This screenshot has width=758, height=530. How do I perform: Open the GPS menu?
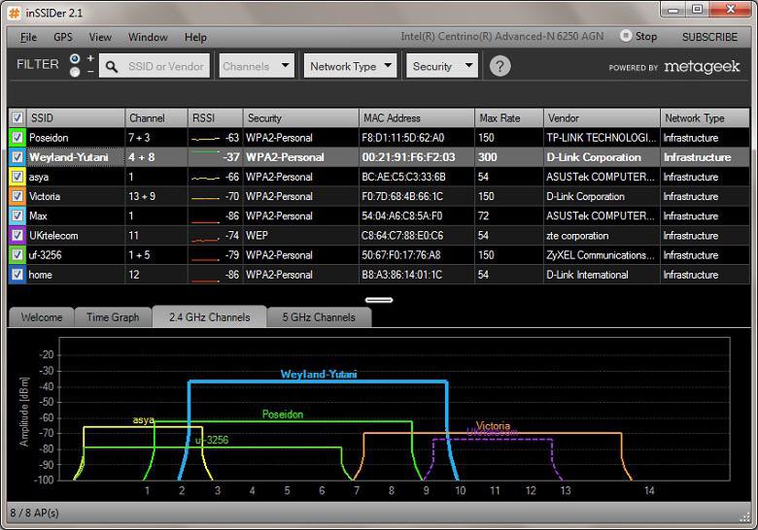[x=63, y=37]
